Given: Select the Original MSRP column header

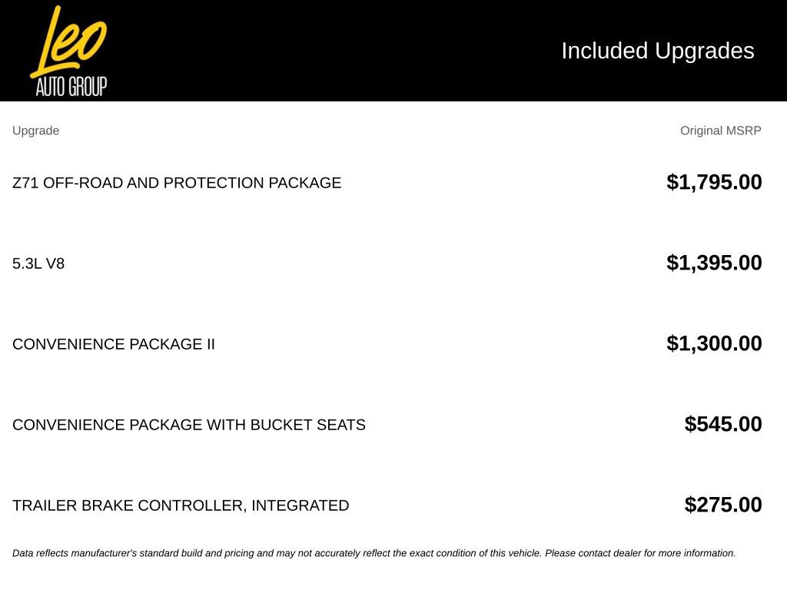Looking at the screenshot, I should [x=720, y=131].
